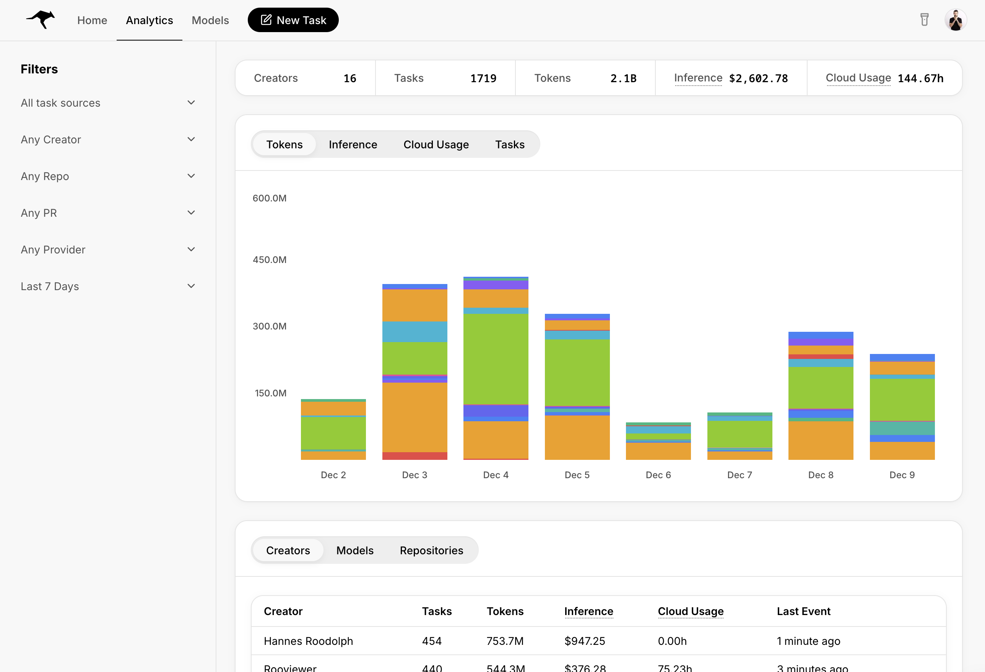Select the Tasks chart toggle
985x672 pixels.
pos(509,144)
